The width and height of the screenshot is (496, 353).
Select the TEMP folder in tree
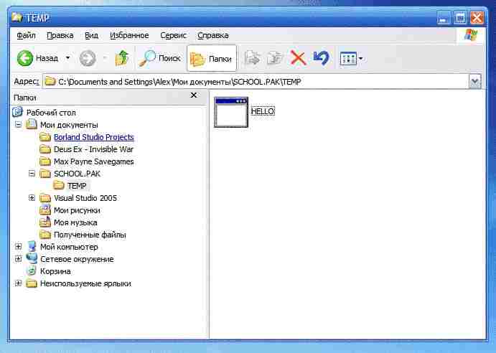[x=77, y=186]
